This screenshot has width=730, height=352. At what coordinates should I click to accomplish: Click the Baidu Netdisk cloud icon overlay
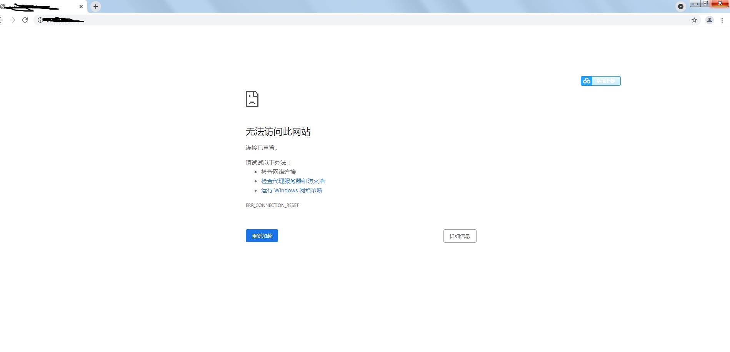[587, 81]
